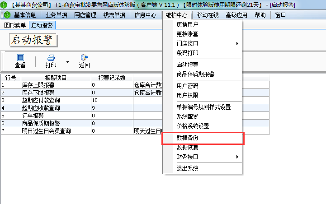Click the 打印 printer icon

51,57
